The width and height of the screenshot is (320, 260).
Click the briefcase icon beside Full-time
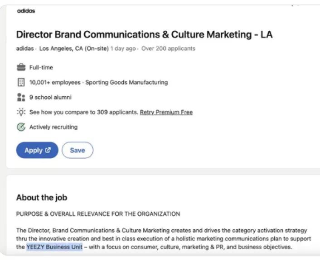tap(21, 67)
